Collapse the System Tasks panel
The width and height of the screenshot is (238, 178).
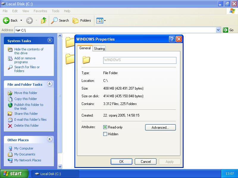tap(50, 41)
